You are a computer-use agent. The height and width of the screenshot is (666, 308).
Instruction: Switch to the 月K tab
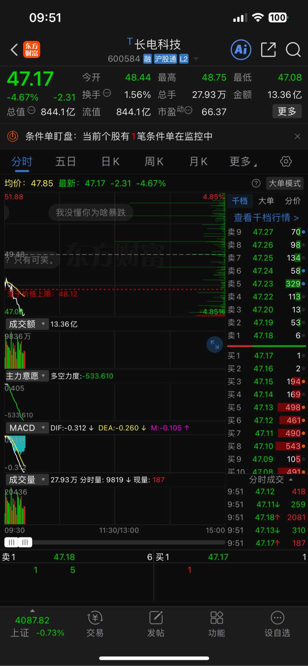click(x=198, y=161)
